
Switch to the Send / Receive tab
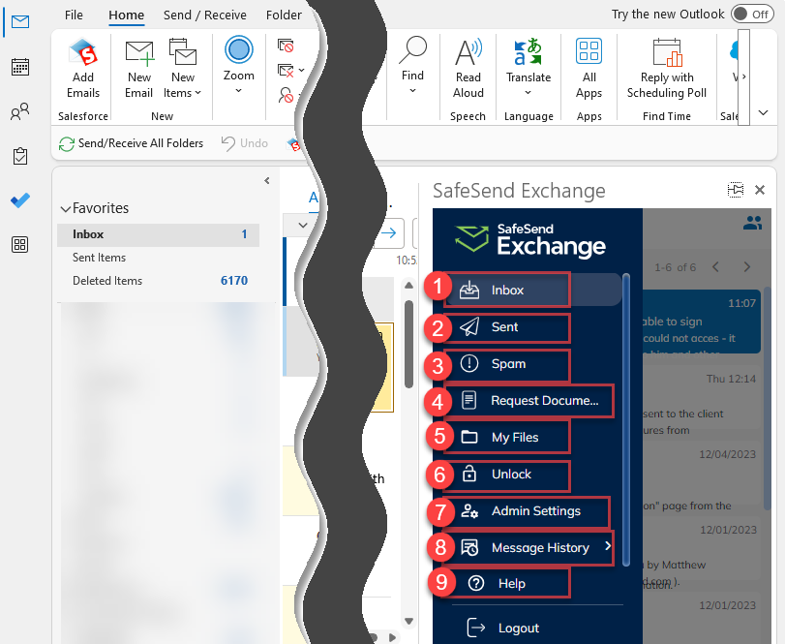(x=204, y=15)
